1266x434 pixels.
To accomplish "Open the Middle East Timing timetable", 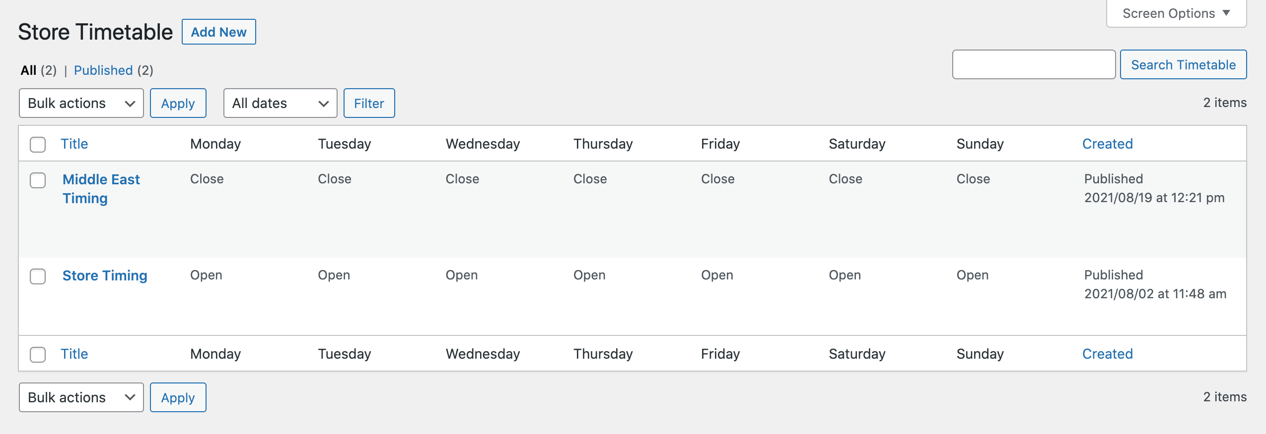I will (101, 189).
